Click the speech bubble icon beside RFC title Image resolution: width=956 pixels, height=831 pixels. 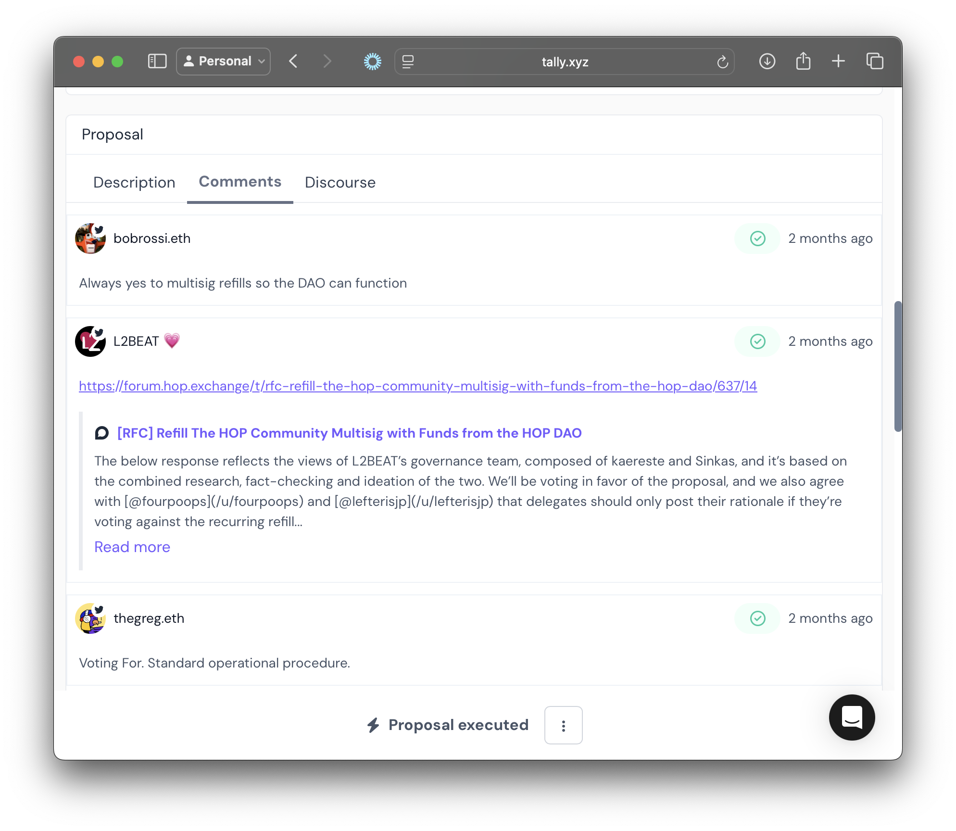click(x=101, y=433)
